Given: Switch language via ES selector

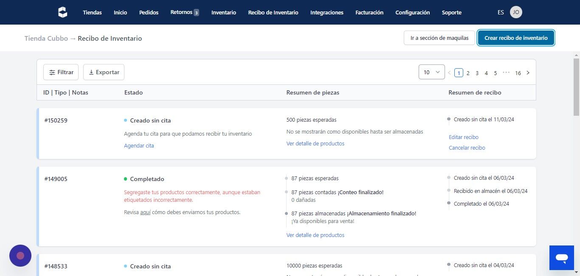Looking at the screenshot, I should [501, 12].
